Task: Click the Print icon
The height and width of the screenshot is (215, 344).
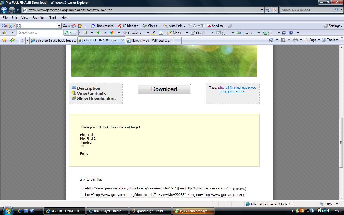Action: pos(295,40)
